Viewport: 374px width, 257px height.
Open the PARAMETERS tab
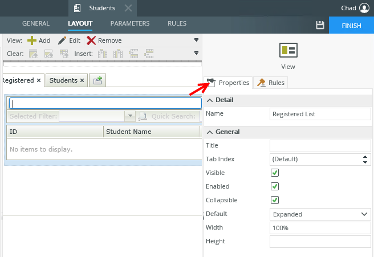[130, 24]
